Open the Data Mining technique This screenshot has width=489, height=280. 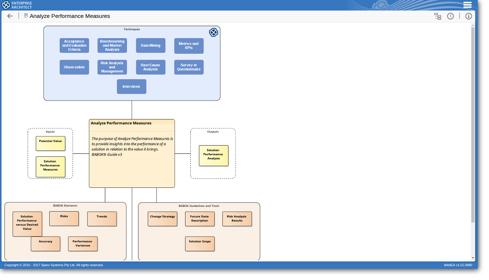[150, 46]
